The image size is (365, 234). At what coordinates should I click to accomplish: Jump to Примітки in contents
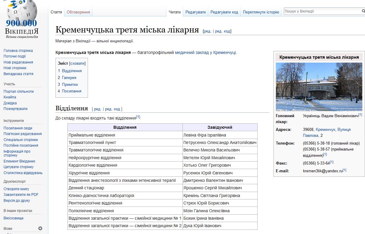70,84
